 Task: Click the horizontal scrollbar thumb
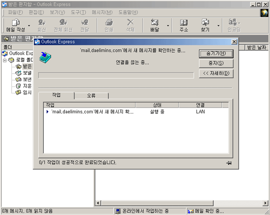157,203
